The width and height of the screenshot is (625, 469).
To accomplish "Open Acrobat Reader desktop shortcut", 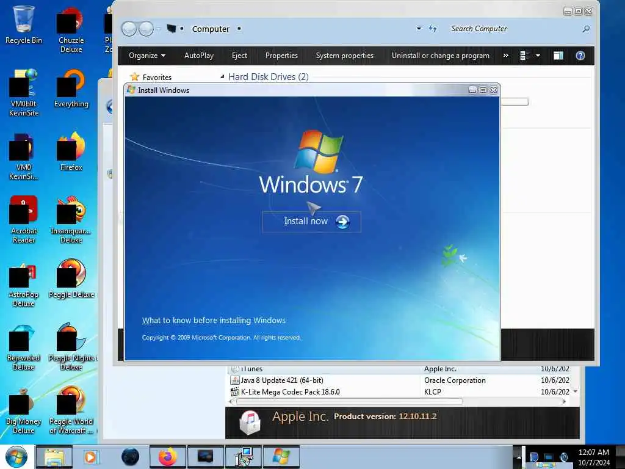I will pos(24,219).
